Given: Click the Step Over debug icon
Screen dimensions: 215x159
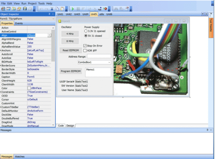Looking at the screenshot, I should point(95,9).
